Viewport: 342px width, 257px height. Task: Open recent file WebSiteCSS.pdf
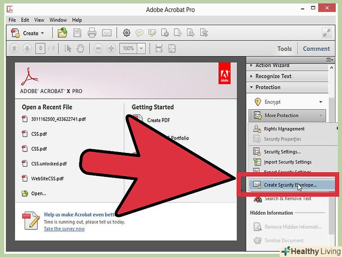(x=43, y=178)
